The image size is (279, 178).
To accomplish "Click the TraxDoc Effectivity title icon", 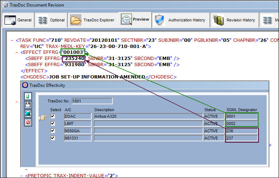I will [25, 85].
